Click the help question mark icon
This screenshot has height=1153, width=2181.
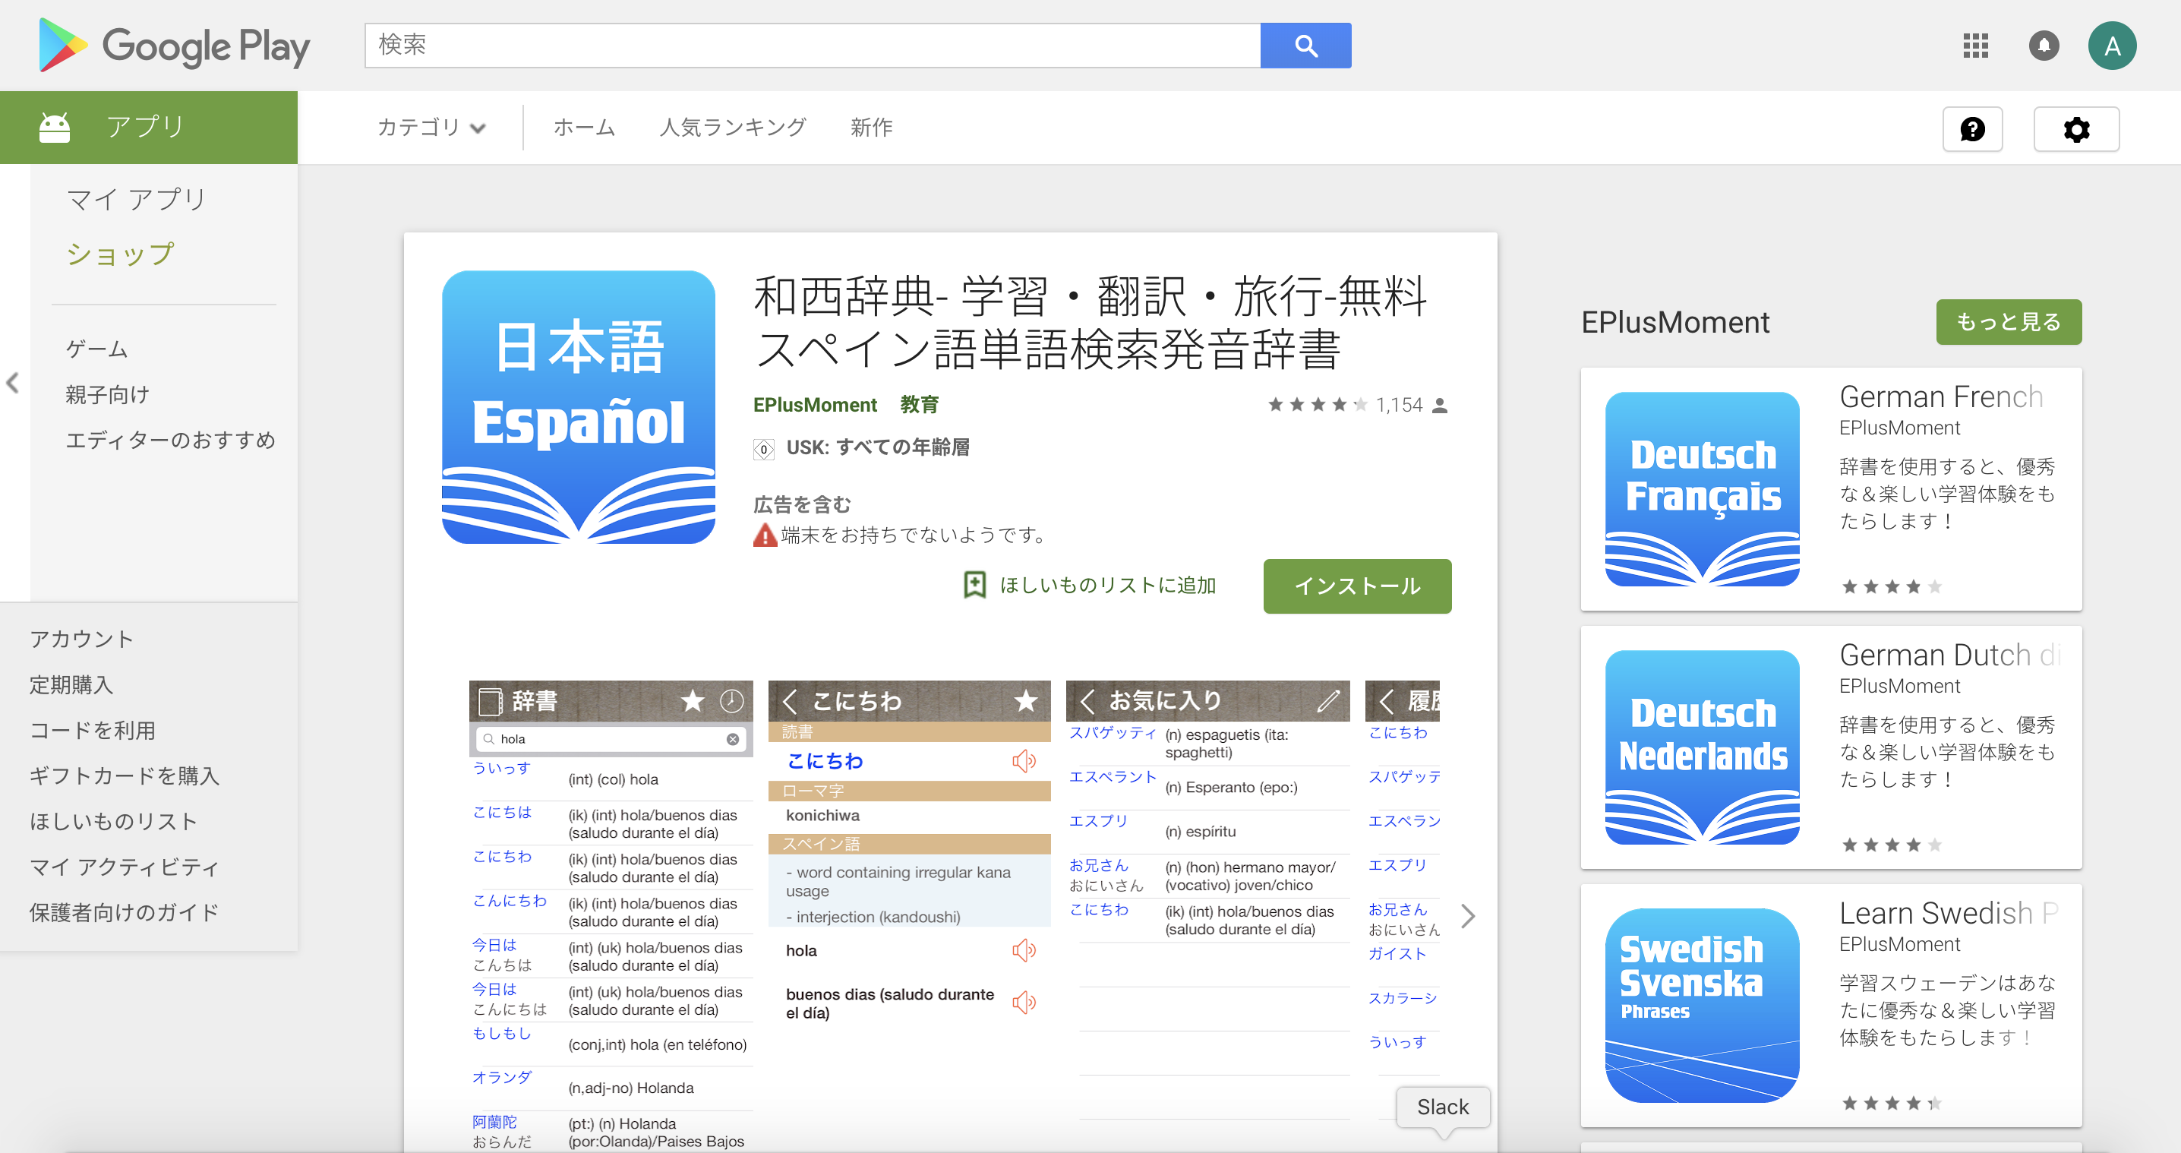[1972, 130]
